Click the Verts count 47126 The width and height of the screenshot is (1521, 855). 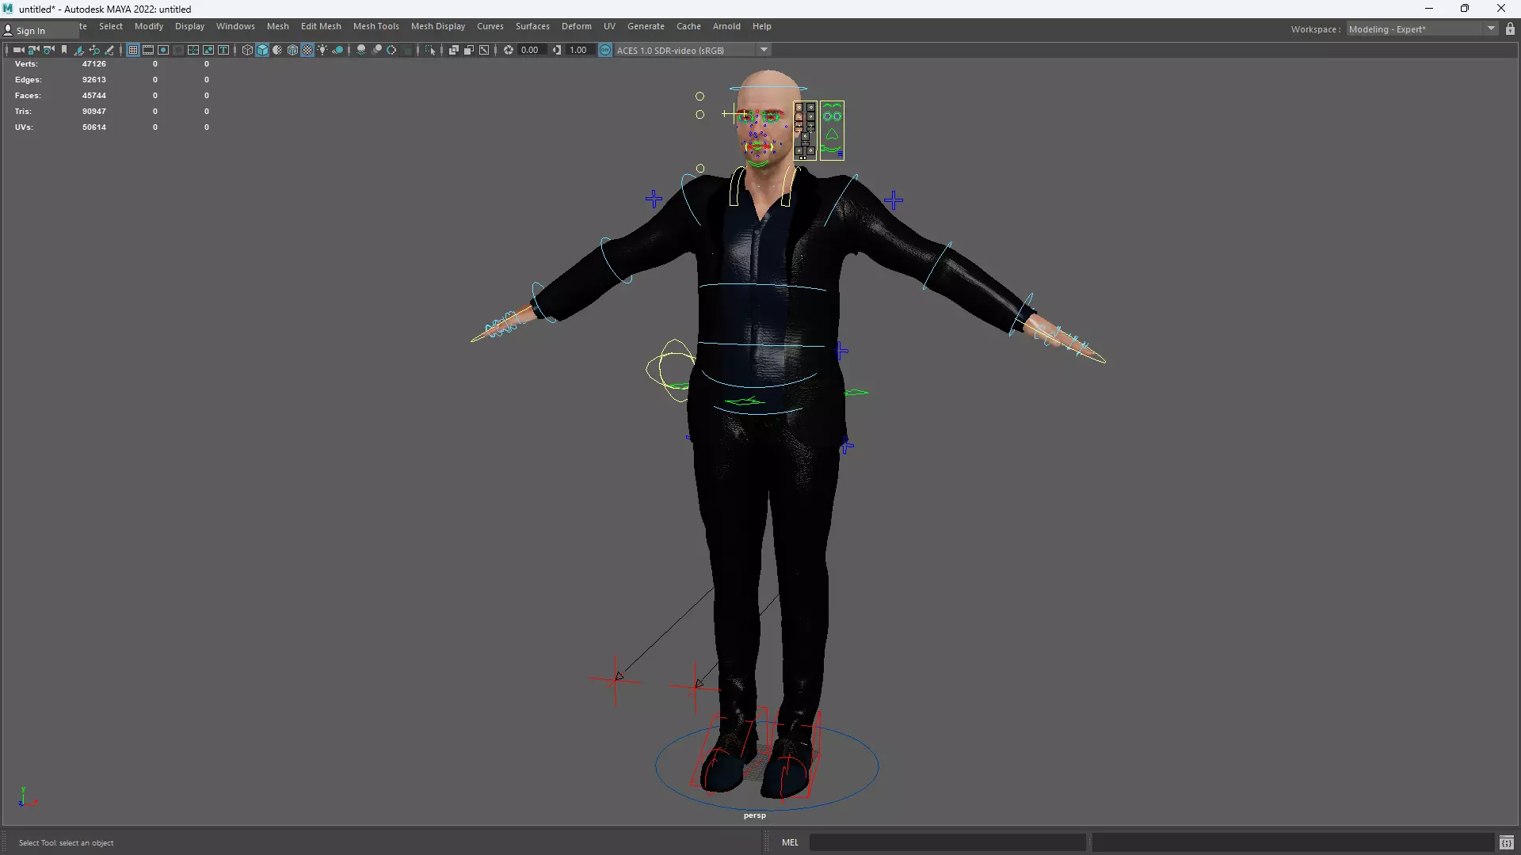(94, 64)
